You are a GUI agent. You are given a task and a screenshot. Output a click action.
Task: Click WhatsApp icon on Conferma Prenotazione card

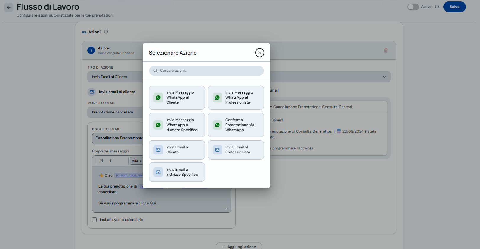tap(217, 125)
